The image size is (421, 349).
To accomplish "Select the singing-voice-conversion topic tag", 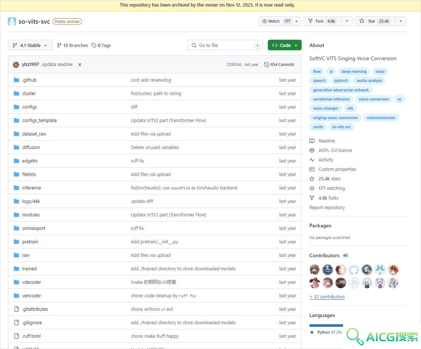I will 335,118.
